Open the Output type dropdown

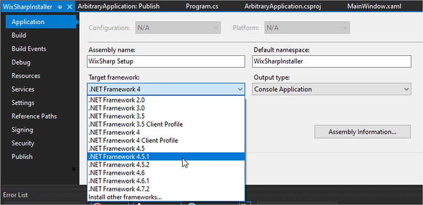point(331,89)
